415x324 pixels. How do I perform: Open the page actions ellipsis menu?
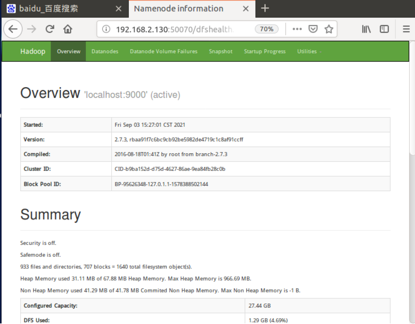[297, 29]
